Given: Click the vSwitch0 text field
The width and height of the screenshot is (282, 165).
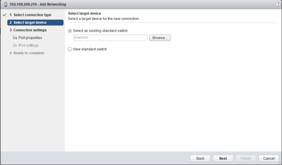Looking at the screenshot, I should (107, 38).
